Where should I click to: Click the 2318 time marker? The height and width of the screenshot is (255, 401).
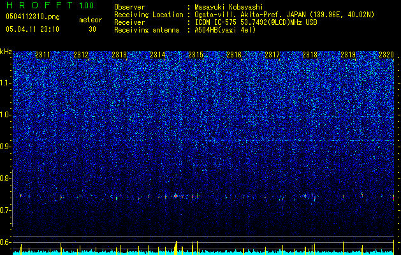click(310, 55)
